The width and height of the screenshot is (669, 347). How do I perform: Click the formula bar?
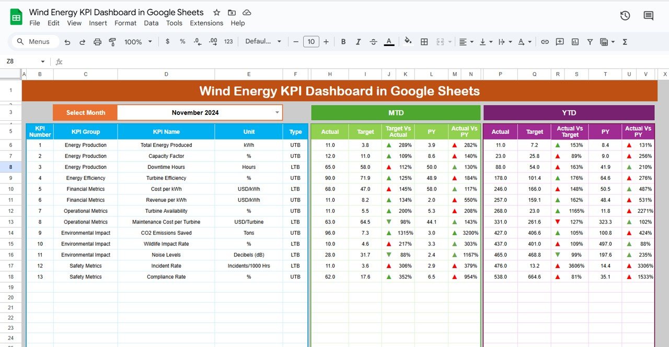click(366, 62)
